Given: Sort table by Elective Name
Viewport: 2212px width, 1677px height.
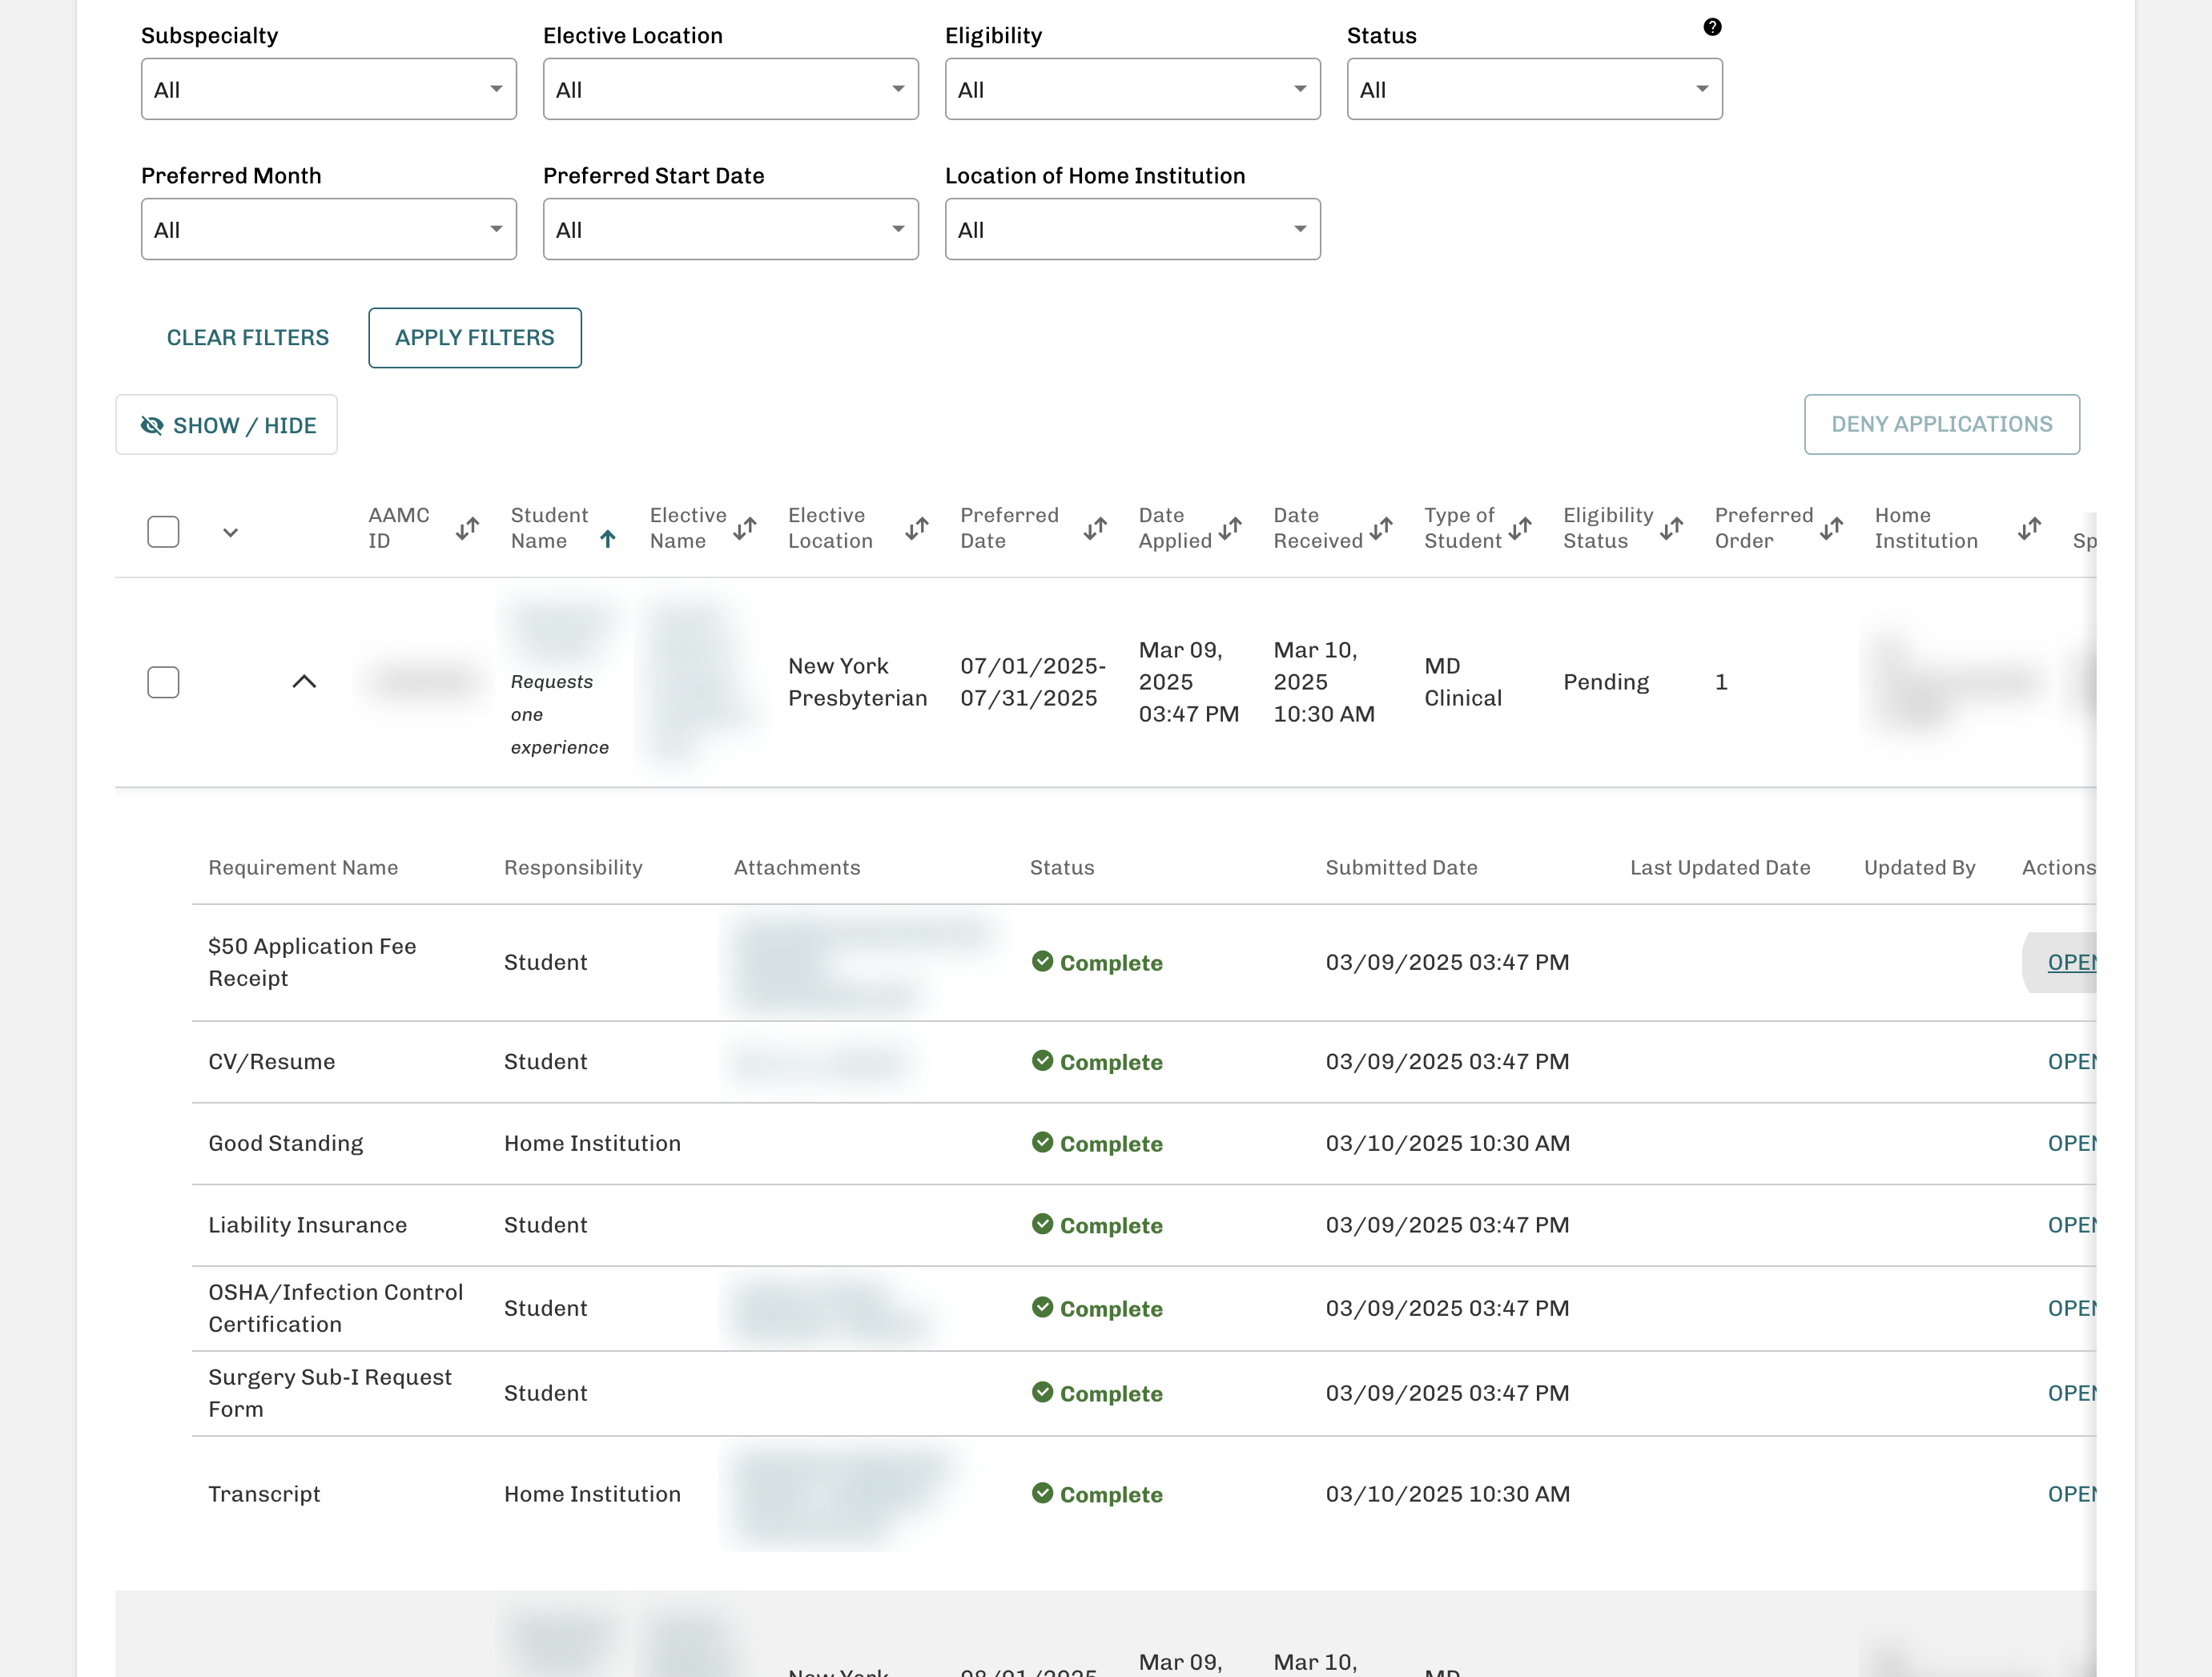Looking at the screenshot, I should (744, 528).
